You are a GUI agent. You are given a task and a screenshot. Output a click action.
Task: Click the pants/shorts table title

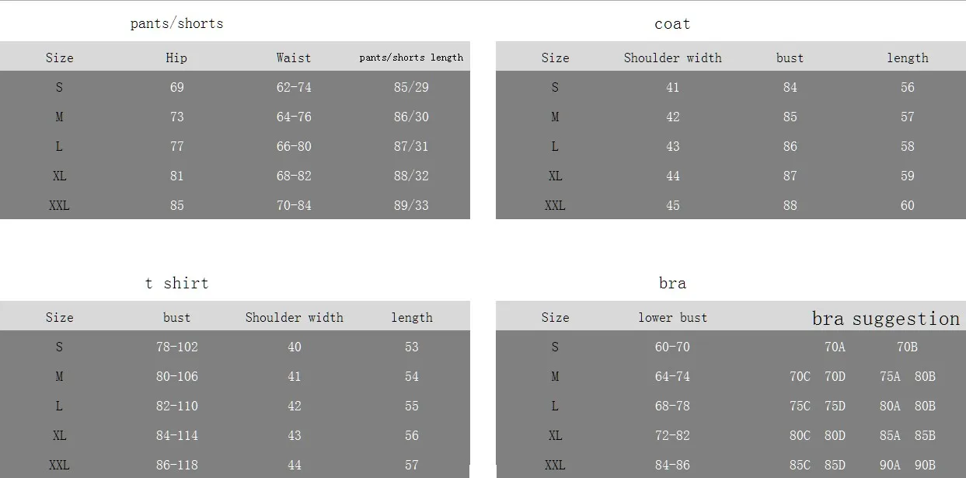pos(176,23)
